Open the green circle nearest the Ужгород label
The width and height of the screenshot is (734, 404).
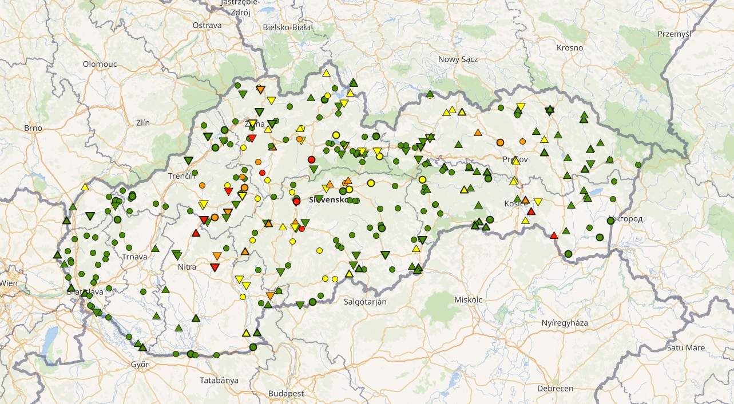(x=610, y=221)
